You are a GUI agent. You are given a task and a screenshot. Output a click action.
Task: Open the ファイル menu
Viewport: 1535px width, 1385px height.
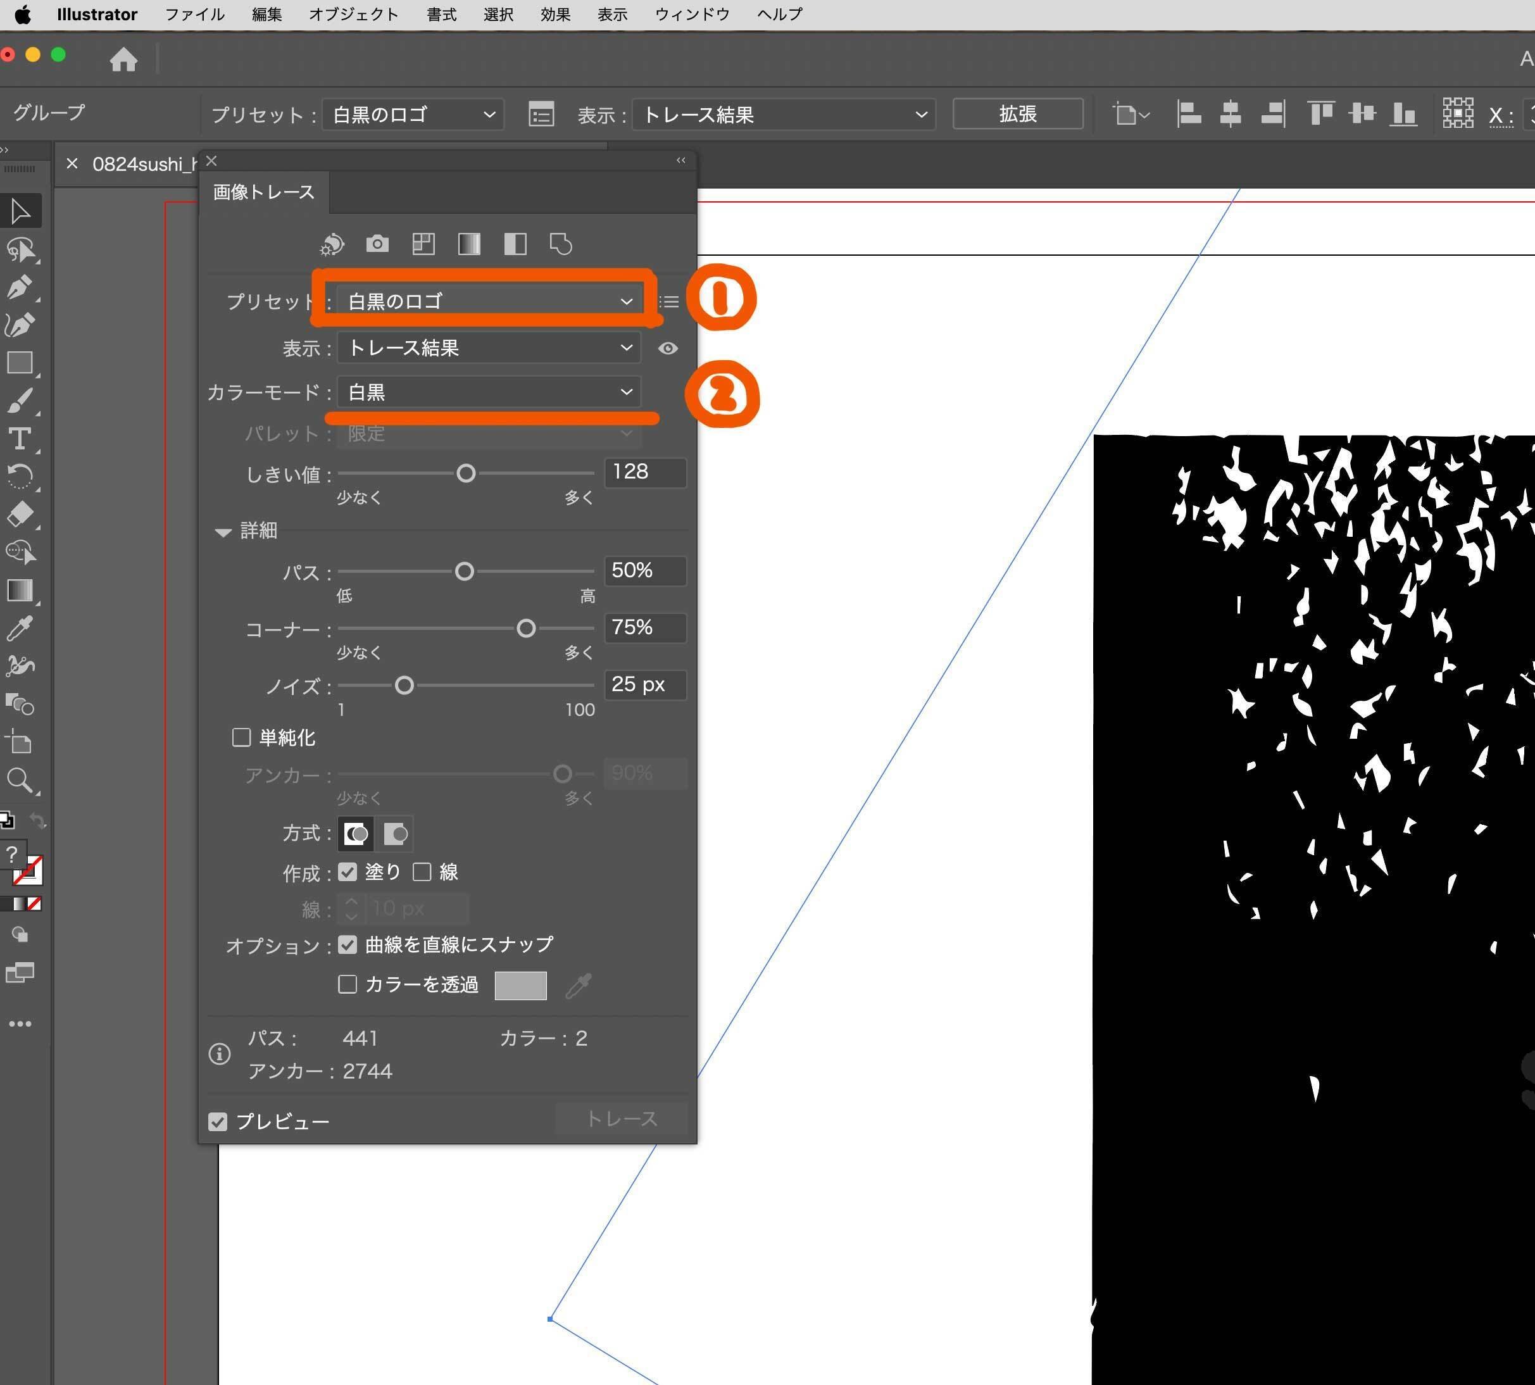[195, 15]
